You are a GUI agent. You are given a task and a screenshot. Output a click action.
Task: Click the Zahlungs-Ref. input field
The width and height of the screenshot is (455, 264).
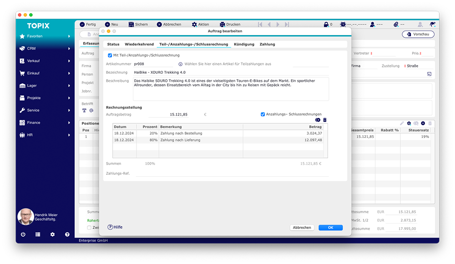[232, 173]
